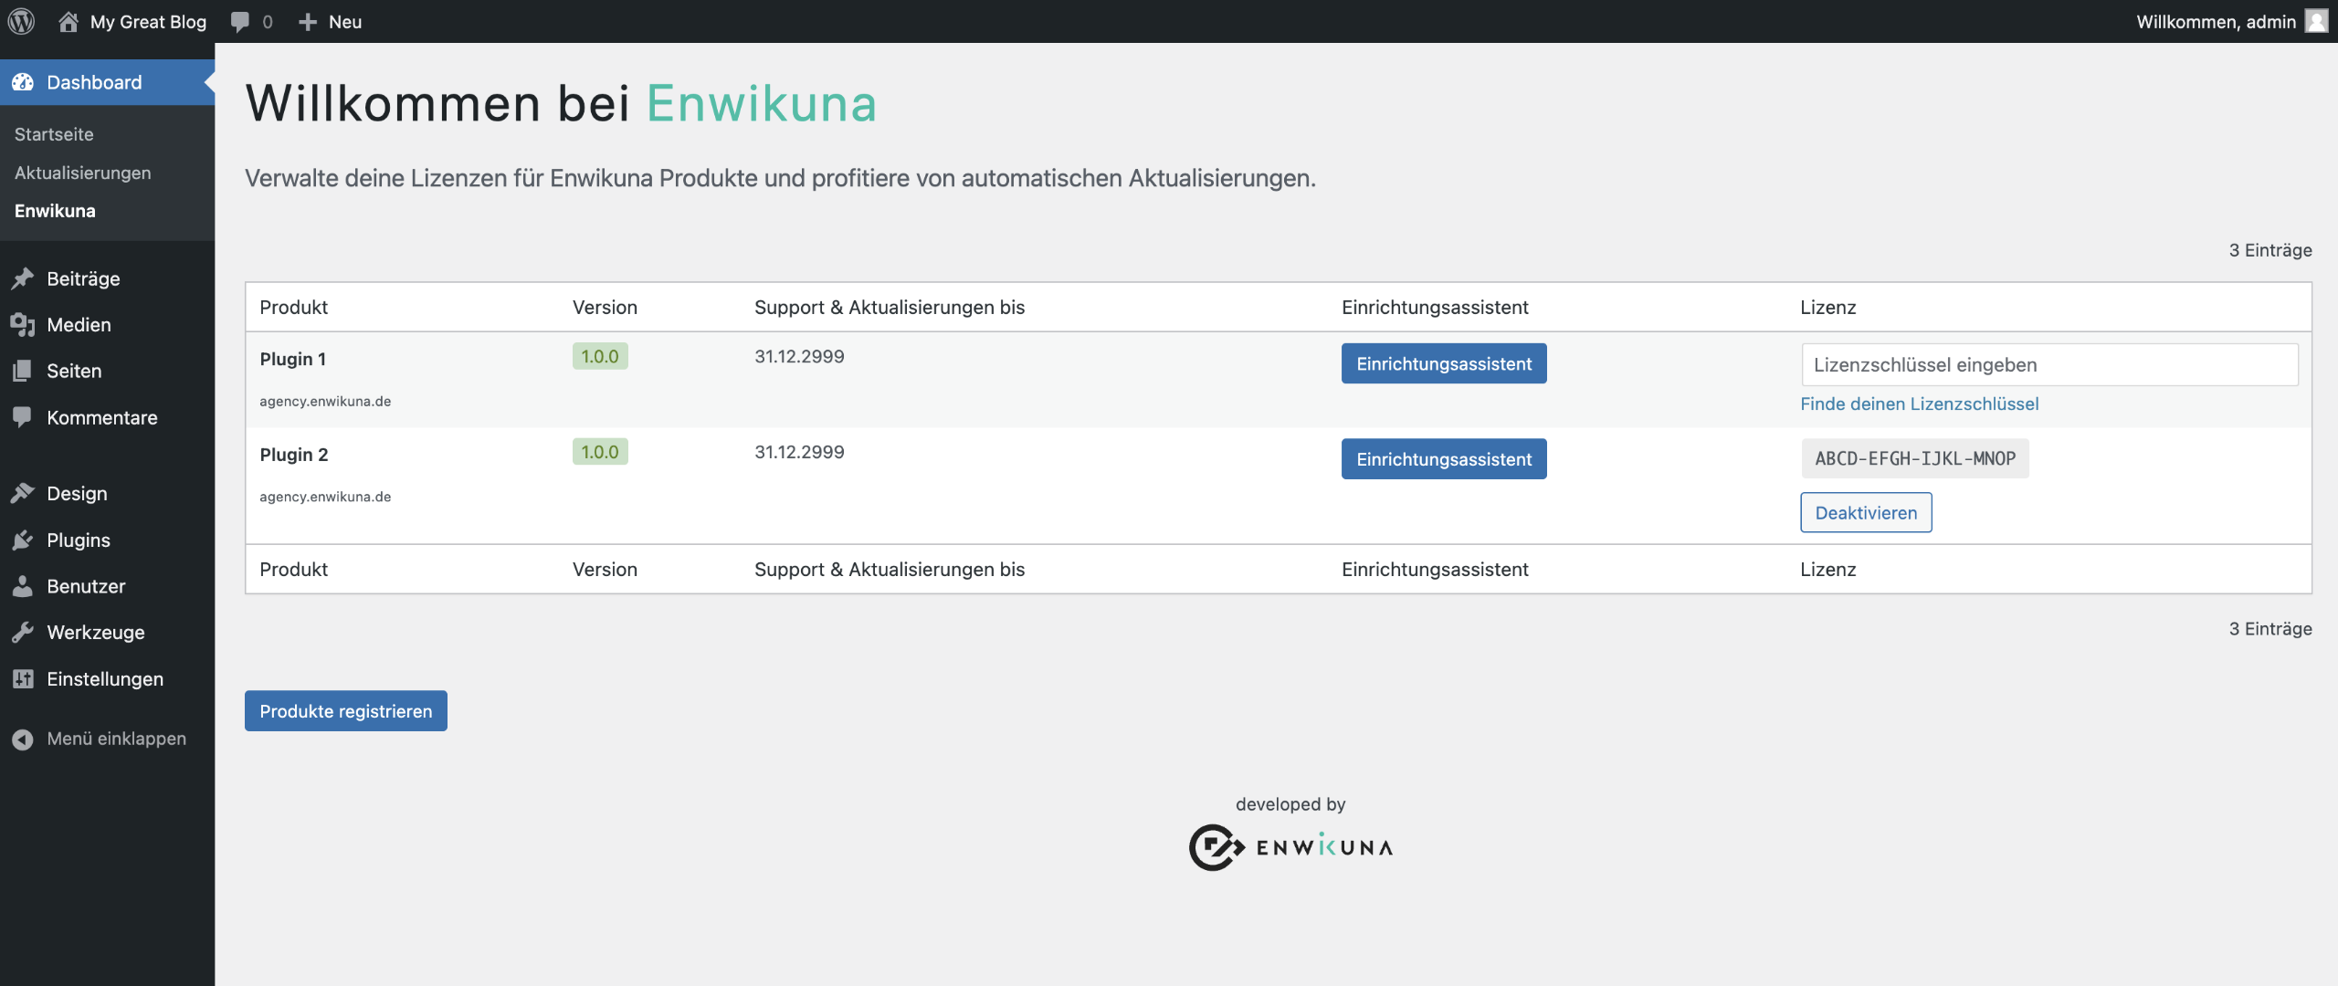Click Deaktivieren for Plugin 2 license

coord(1866,512)
